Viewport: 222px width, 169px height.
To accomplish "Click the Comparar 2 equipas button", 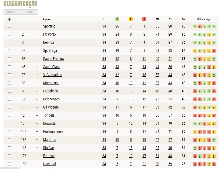I will (21, 12).
